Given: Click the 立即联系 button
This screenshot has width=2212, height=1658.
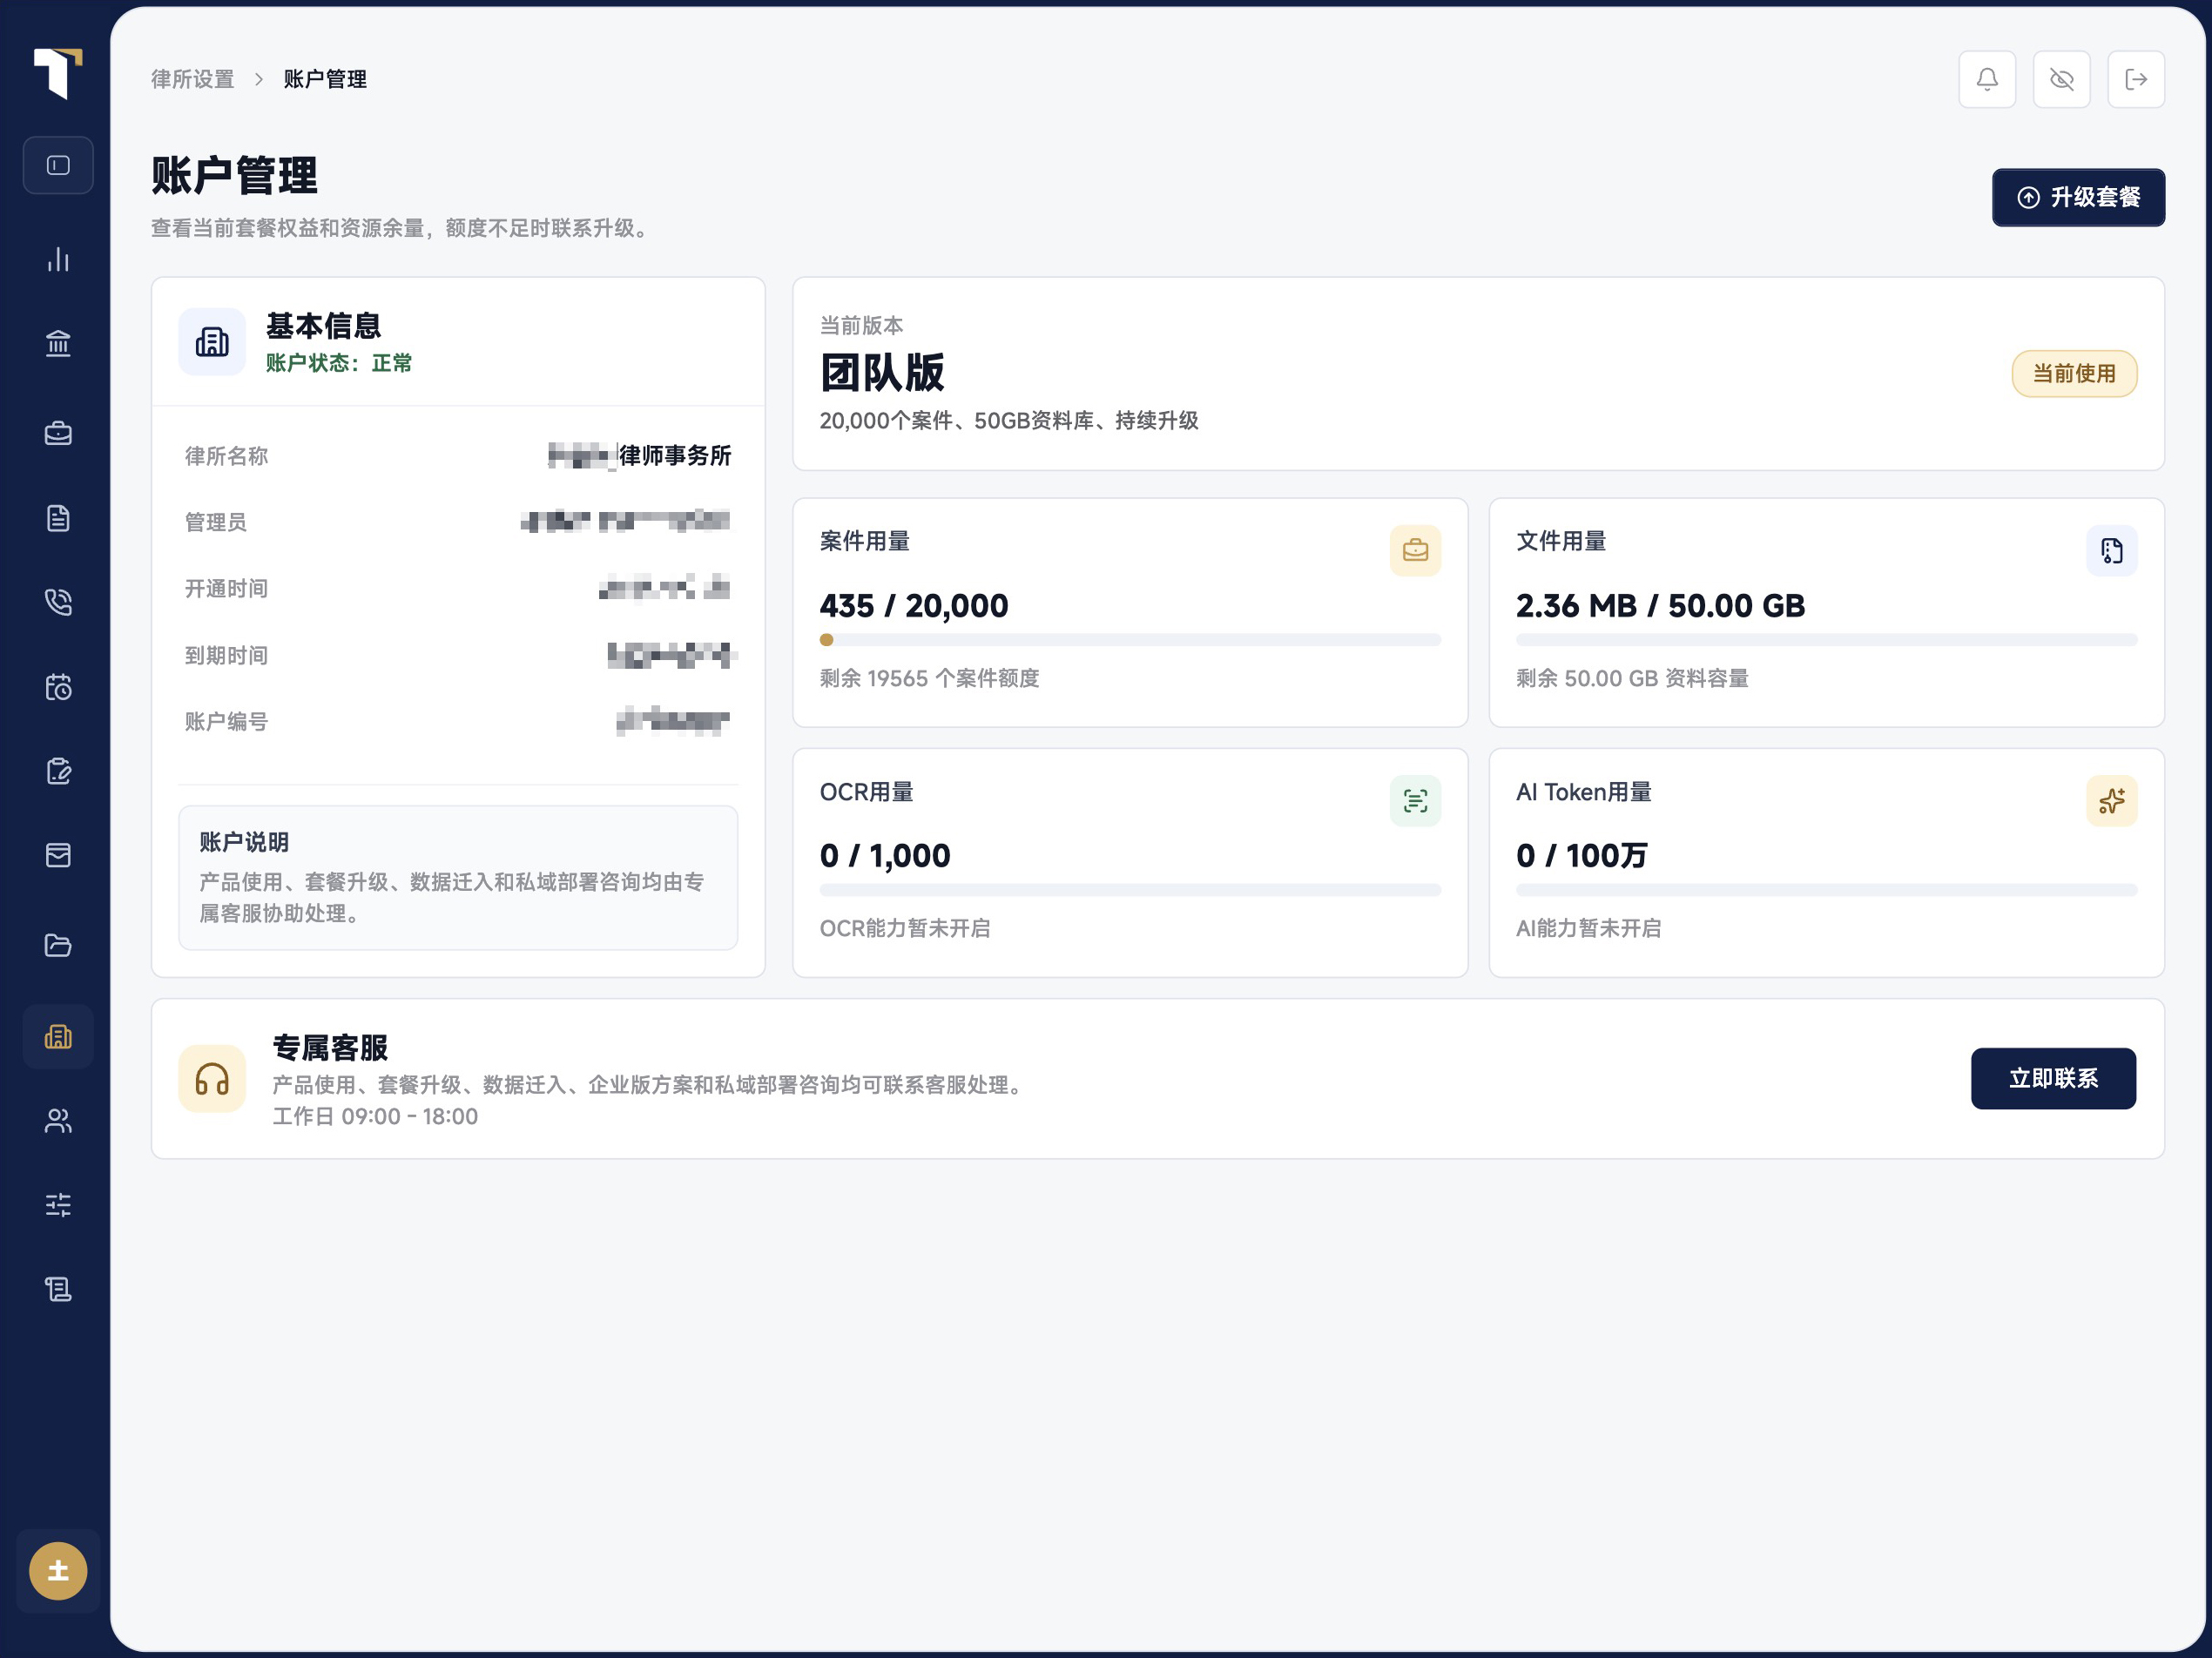Looking at the screenshot, I should pyautogui.click(x=2053, y=1078).
